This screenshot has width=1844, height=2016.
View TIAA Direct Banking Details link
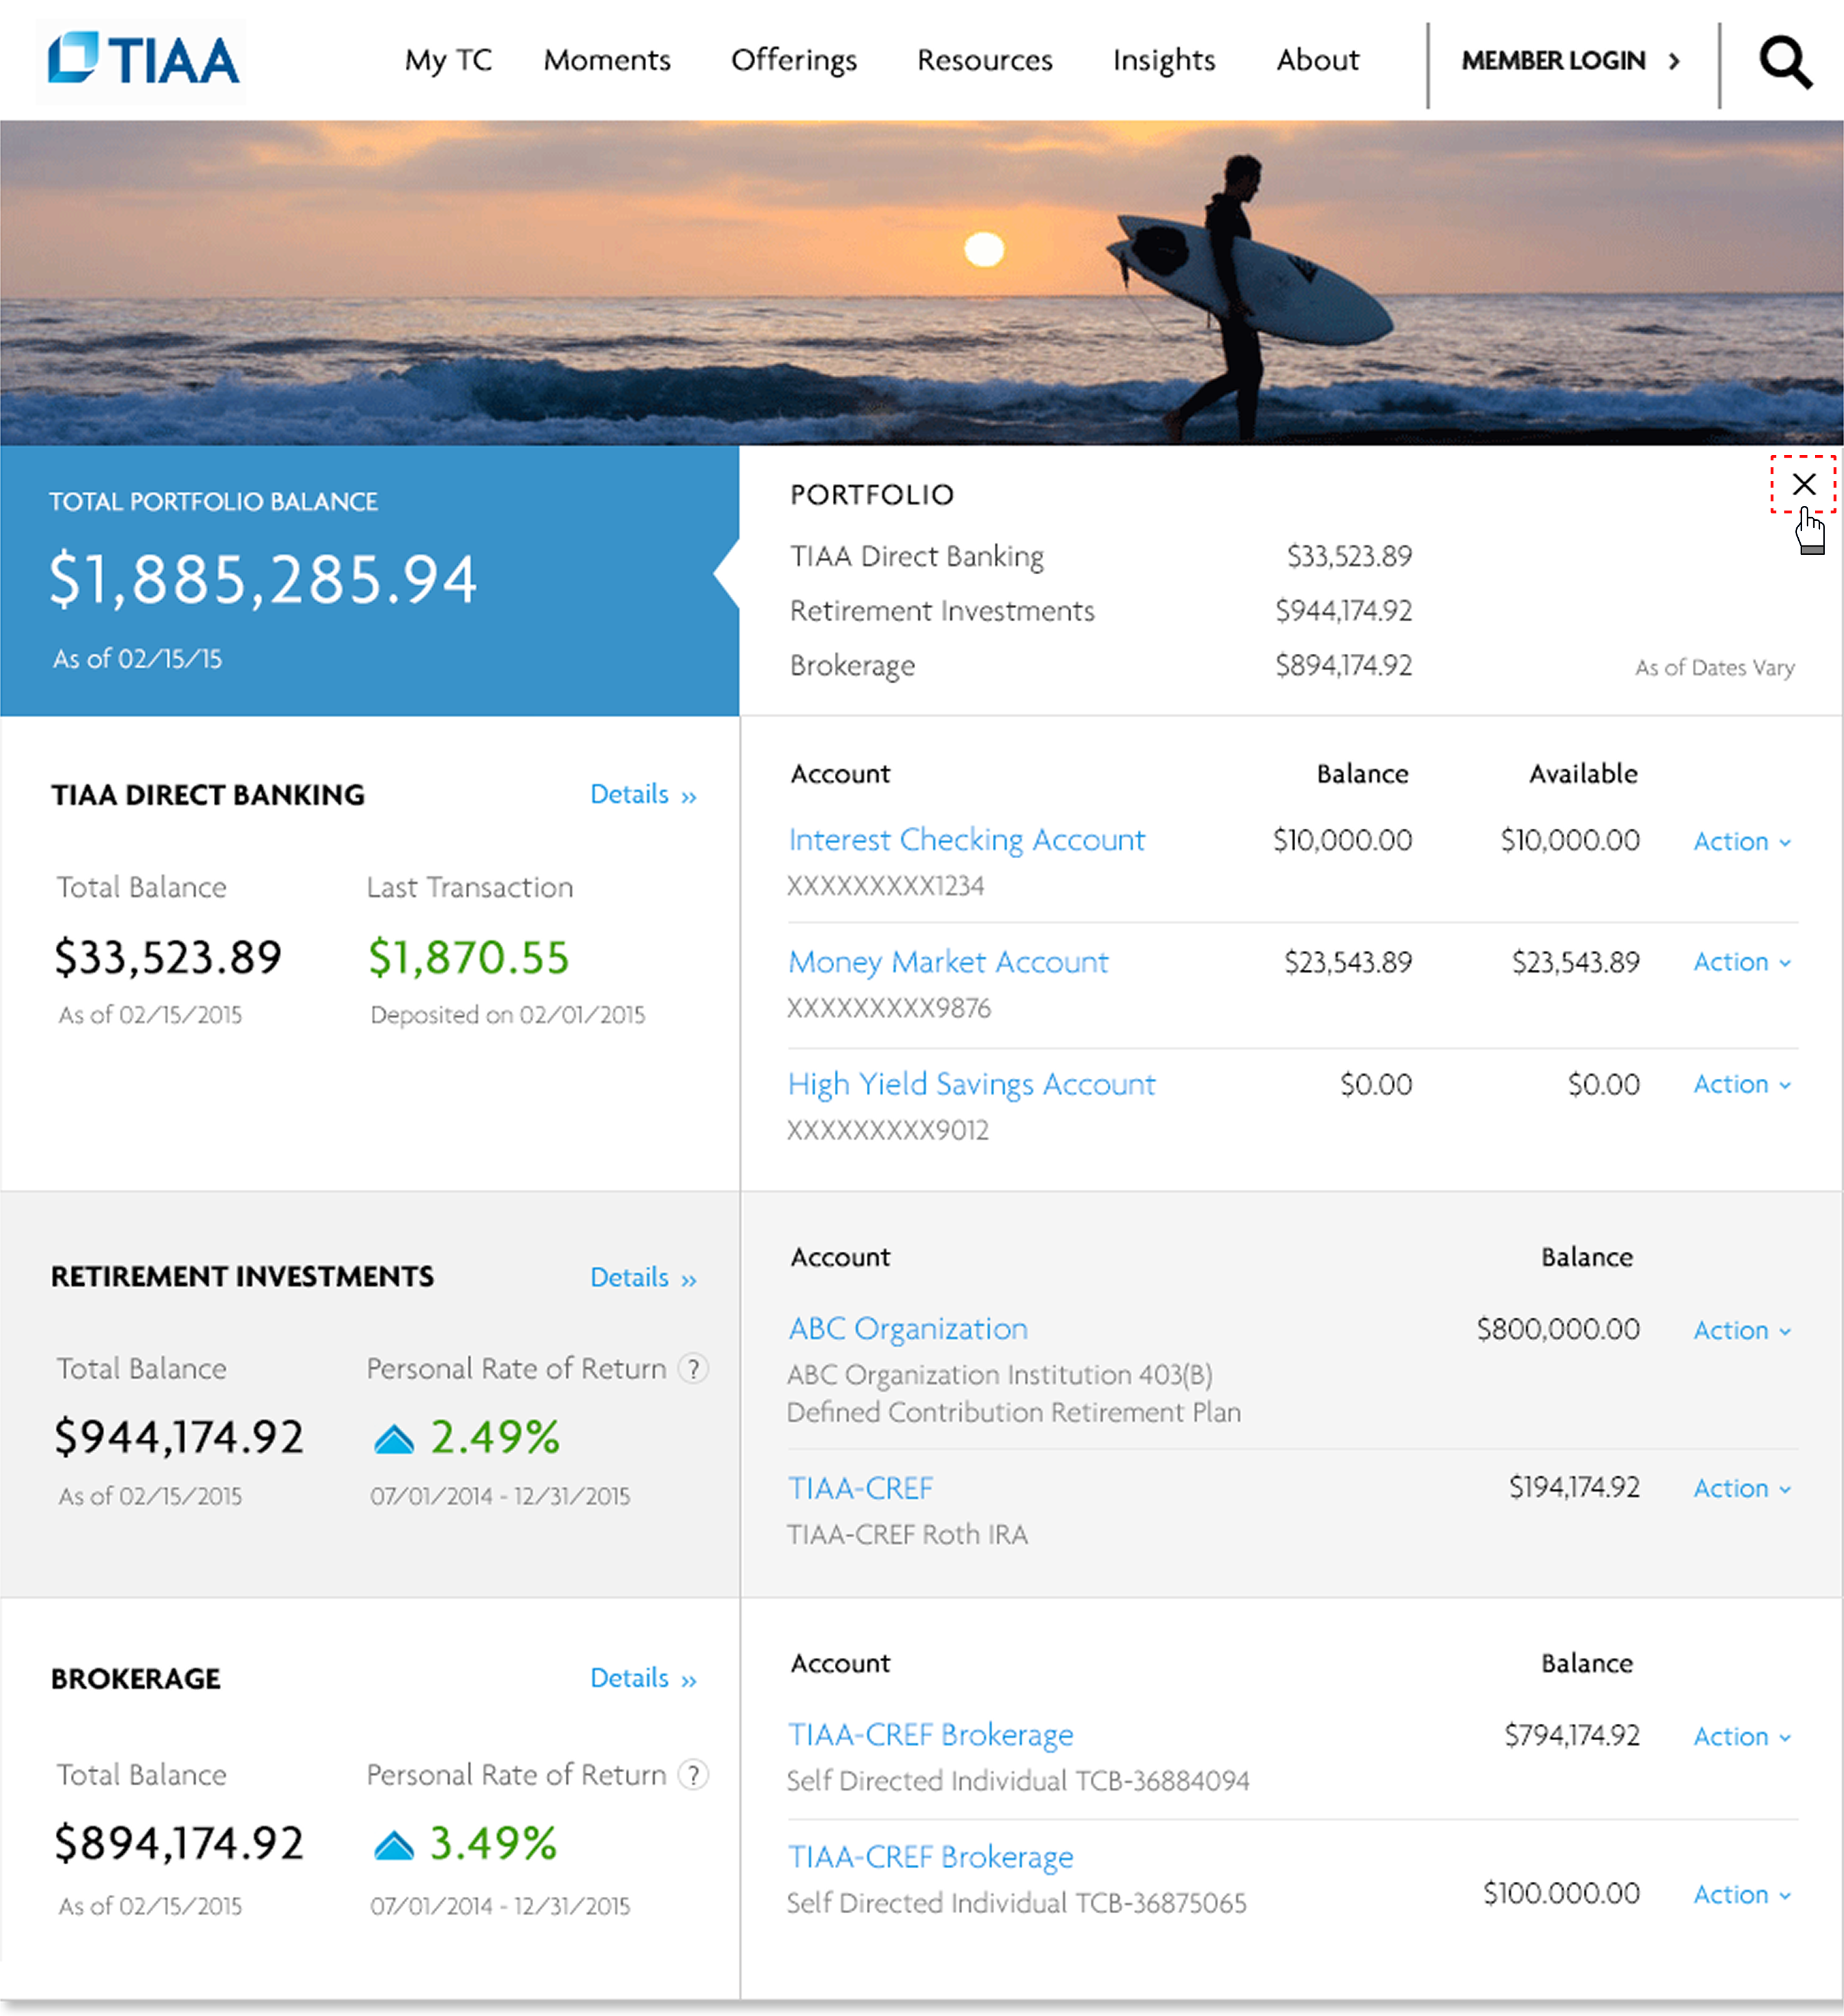click(x=642, y=795)
